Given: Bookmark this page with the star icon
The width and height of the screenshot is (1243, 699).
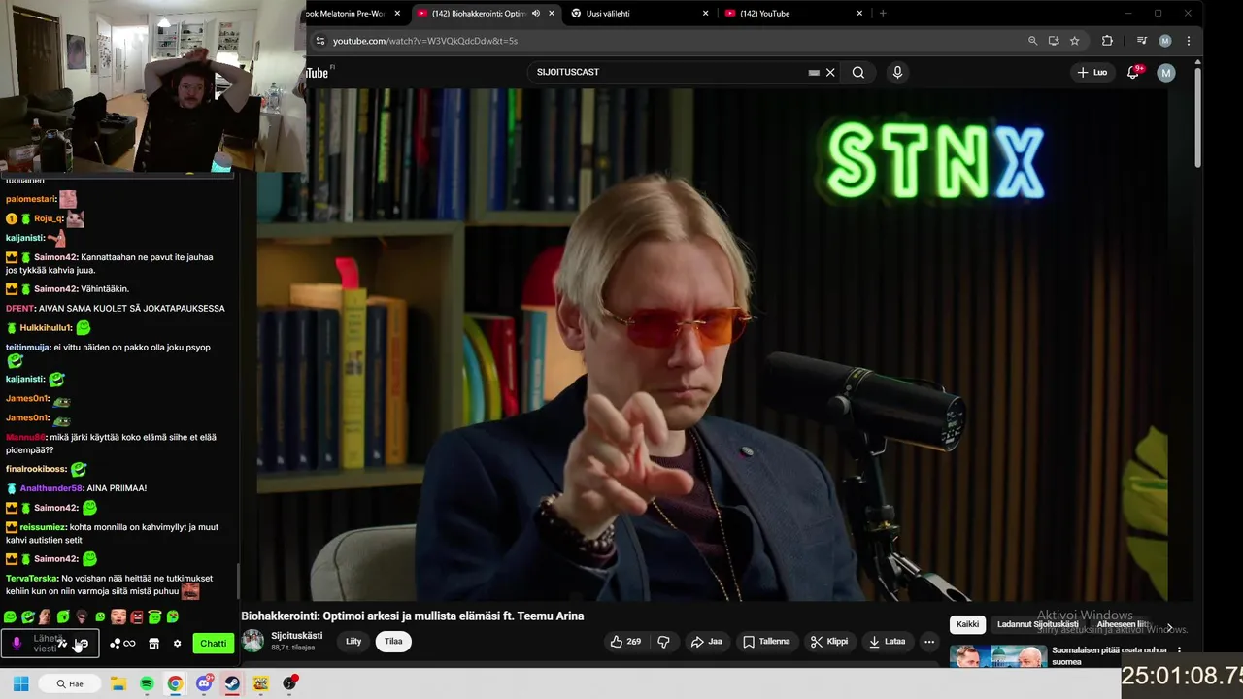Looking at the screenshot, I should tap(1075, 41).
